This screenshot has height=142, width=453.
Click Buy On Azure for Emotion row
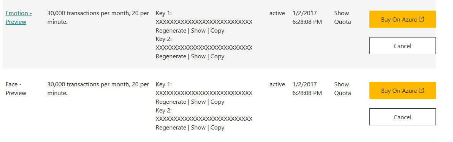tap(402, 19)
